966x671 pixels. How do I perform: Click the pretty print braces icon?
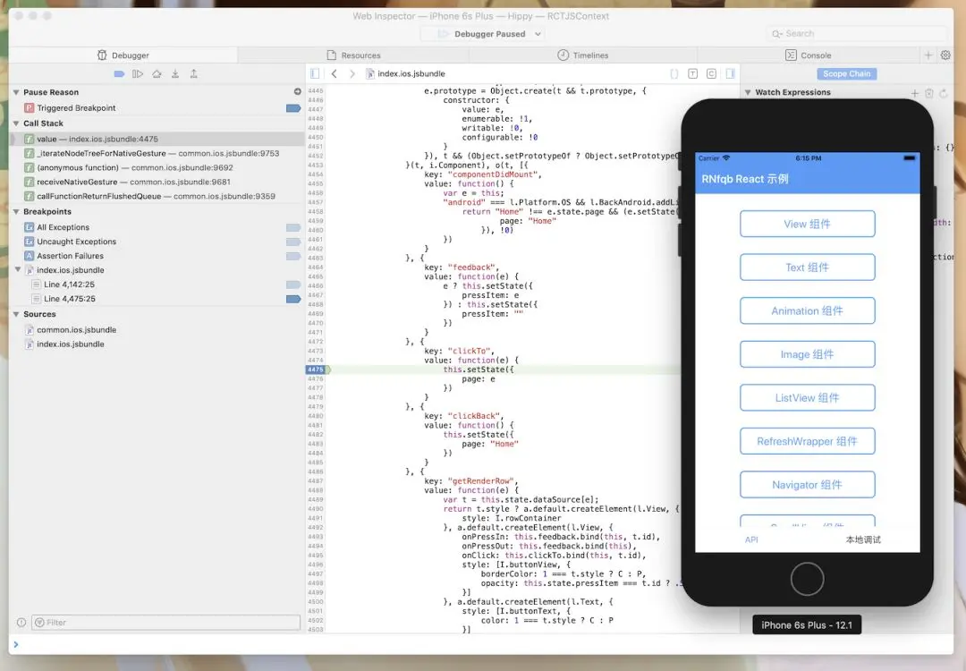[674, 74]
